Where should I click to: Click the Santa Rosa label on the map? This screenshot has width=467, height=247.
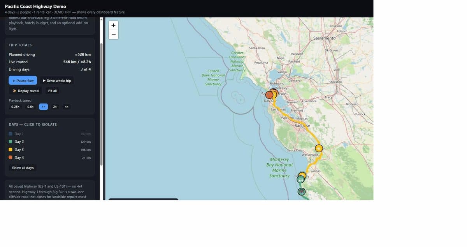click(256, 48)
